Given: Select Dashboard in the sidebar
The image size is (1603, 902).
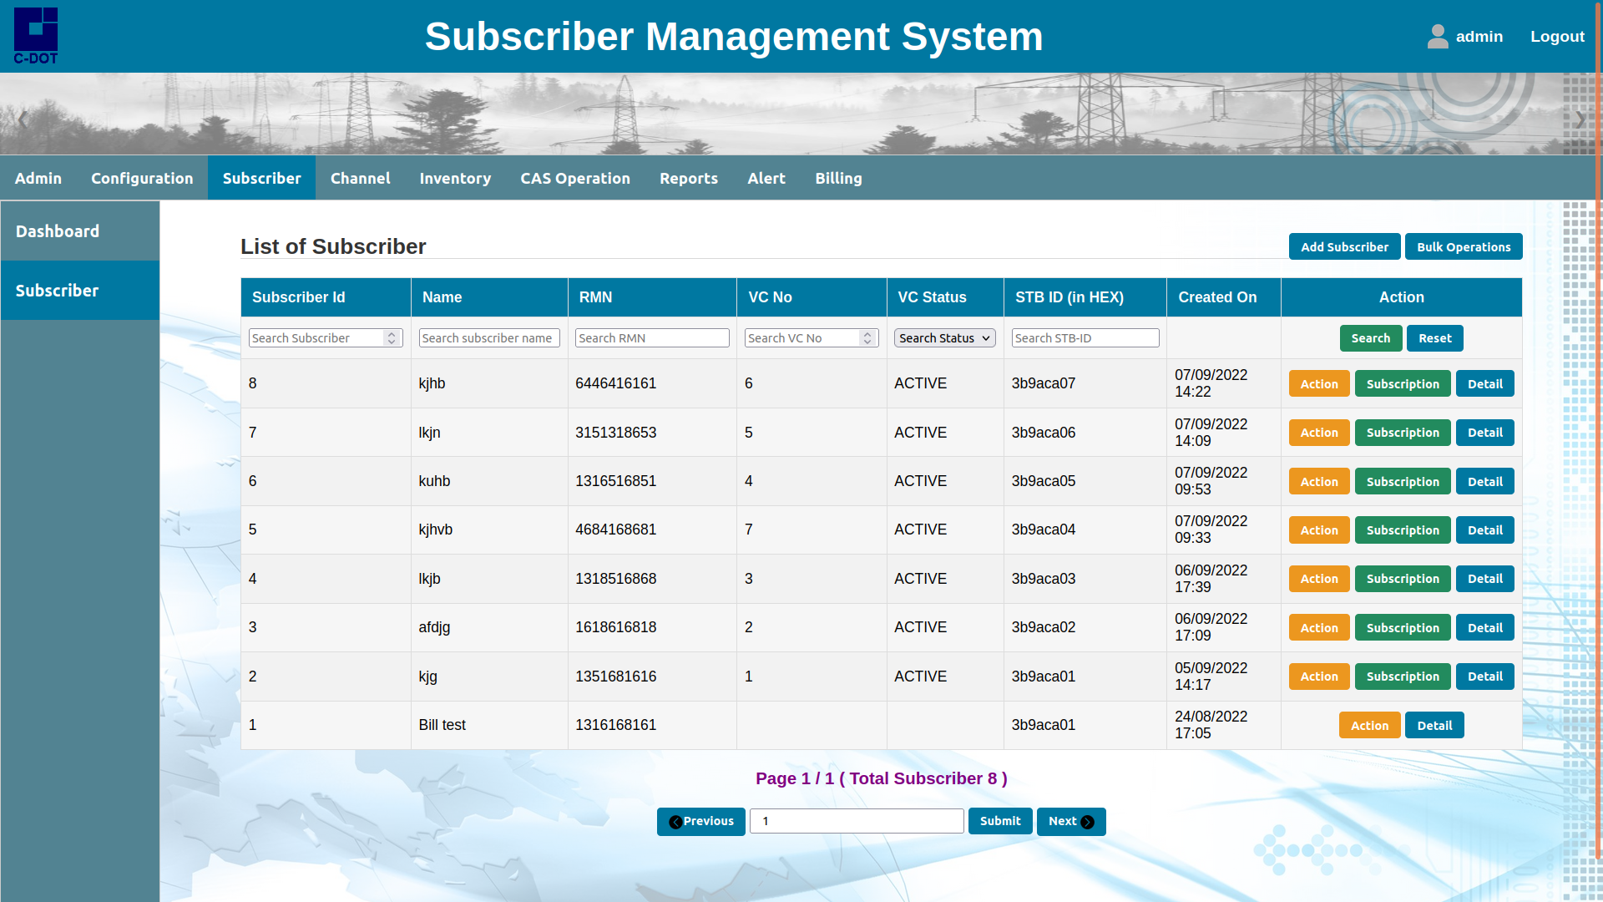Looking at the screenshot, I should [x=58, y=231].
